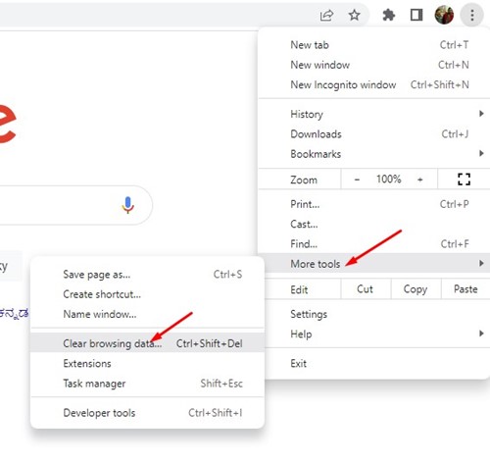Click the three-dot Chrome menu button

coord(472,15)
